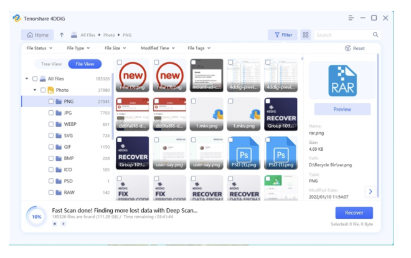
Task: Collapse the All Files tree node
Action: point(27,79)
